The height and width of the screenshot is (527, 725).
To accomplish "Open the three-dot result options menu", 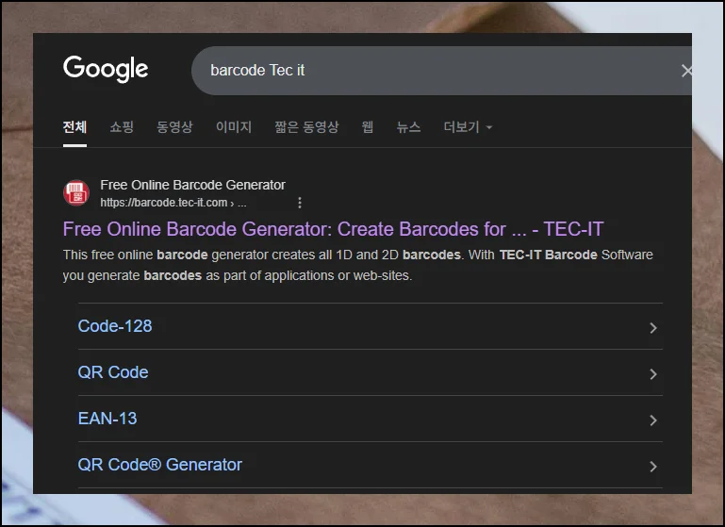I will [300, 203].
